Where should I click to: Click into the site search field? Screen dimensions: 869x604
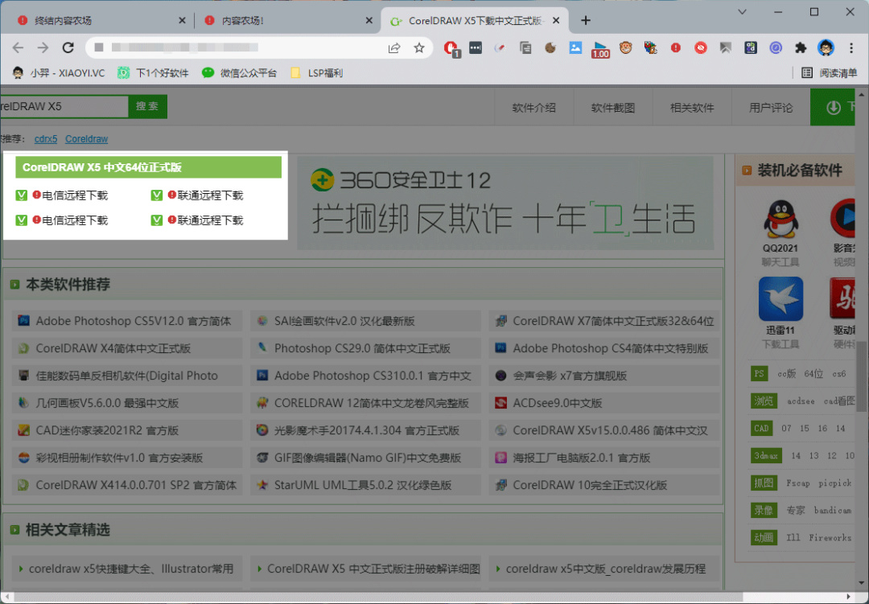pyautogui.click(x=64, y=106)
